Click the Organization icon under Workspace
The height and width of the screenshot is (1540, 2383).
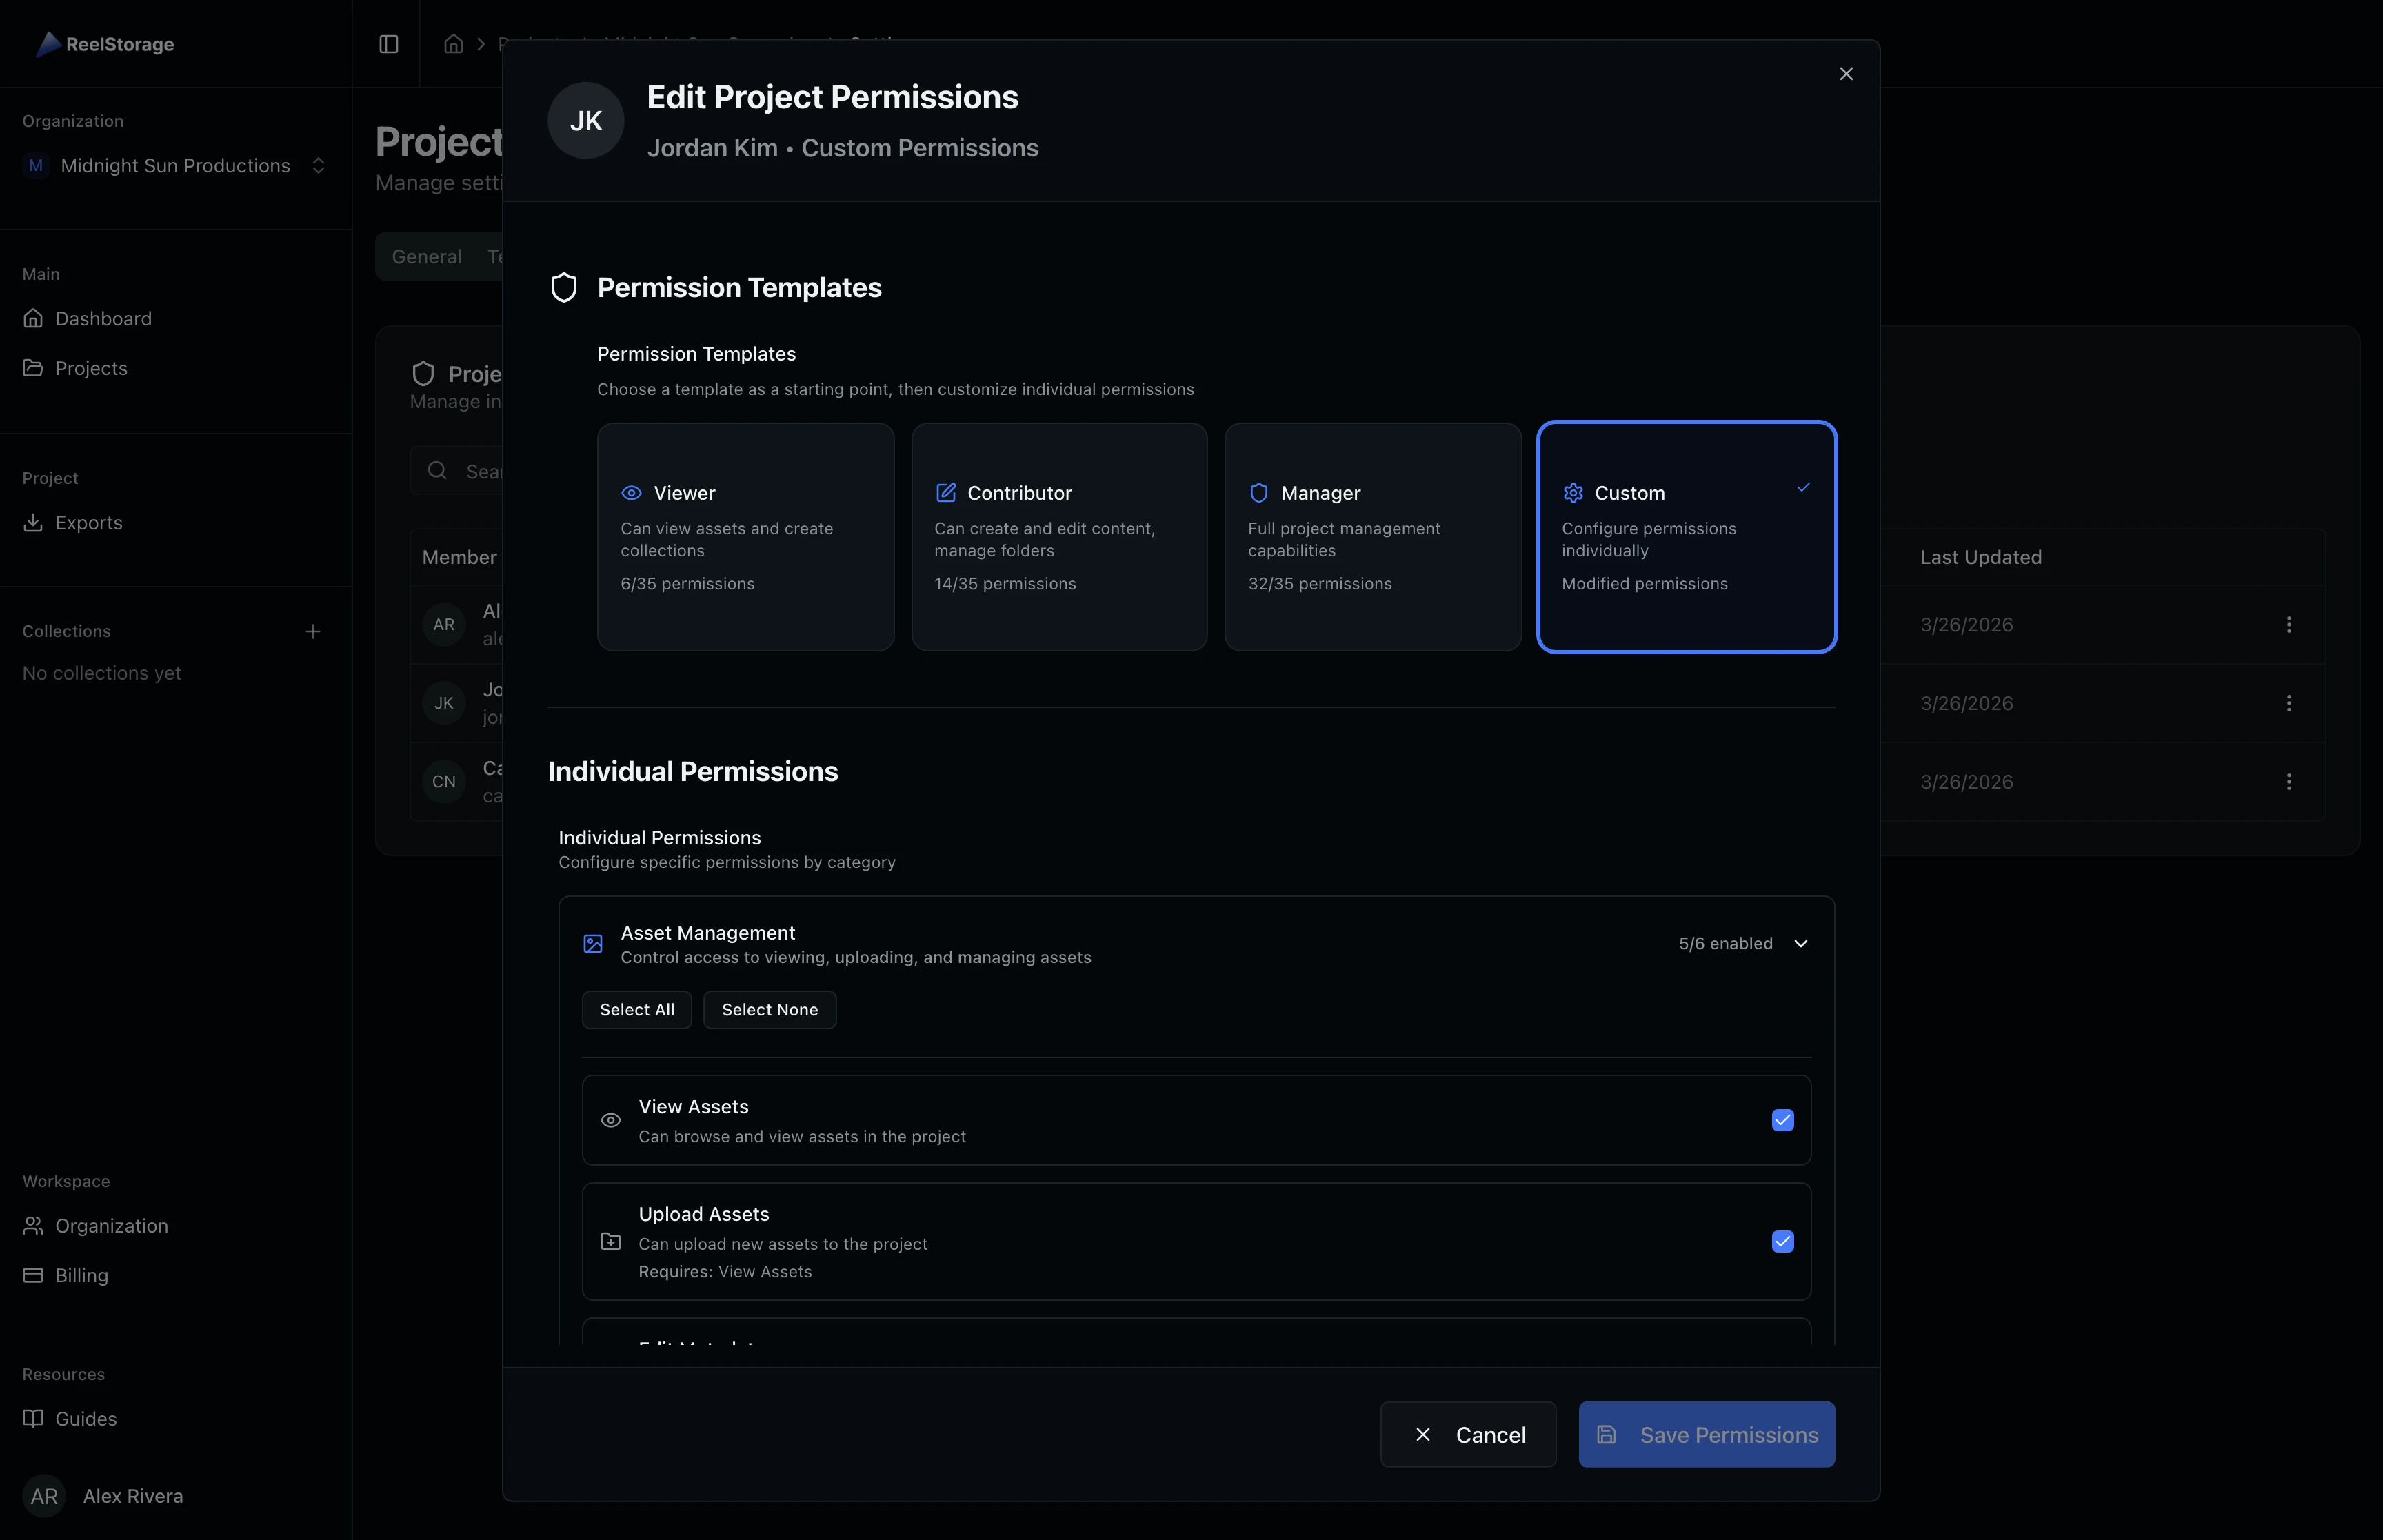click(x=33, y=1225)
